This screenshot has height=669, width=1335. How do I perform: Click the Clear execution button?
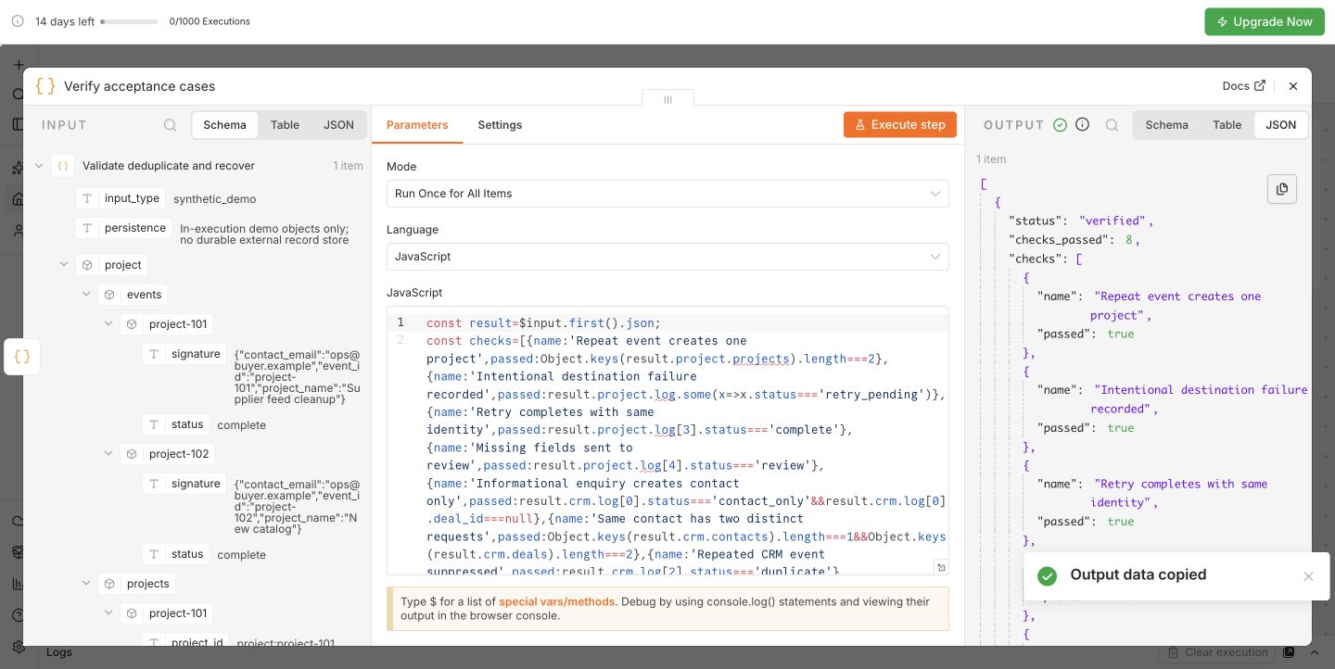click(1219, 652)
